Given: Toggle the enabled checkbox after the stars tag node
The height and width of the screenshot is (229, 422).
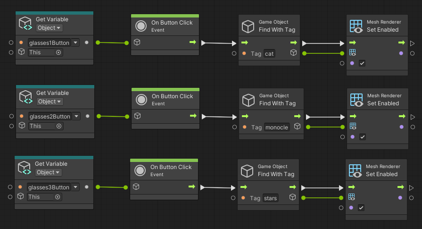Looking at the screenshot, I should pos(361,208).
